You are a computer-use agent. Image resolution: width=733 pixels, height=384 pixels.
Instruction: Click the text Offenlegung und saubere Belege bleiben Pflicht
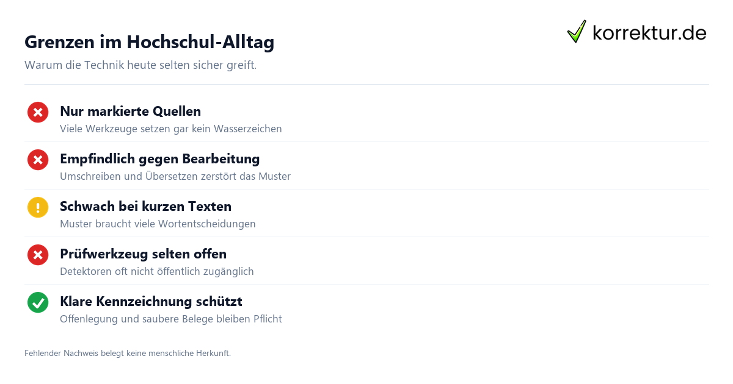(x=171, y=319)
